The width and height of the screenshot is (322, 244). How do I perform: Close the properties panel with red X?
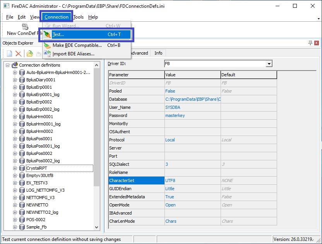317,43
